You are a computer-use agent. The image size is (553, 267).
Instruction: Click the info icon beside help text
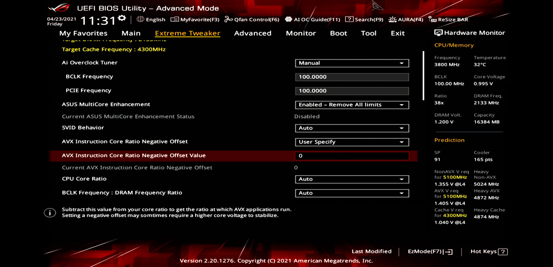click(x=50, y=213)
